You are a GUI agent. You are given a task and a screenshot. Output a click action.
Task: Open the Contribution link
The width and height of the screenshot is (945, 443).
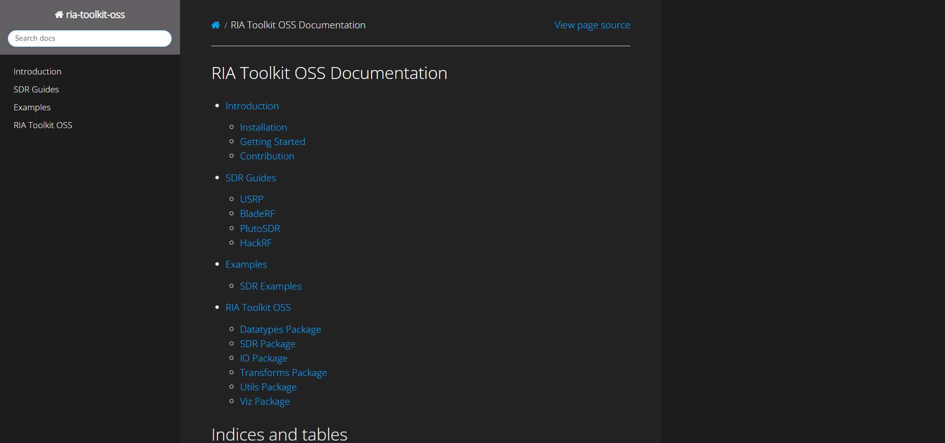(x=267, y=156)
